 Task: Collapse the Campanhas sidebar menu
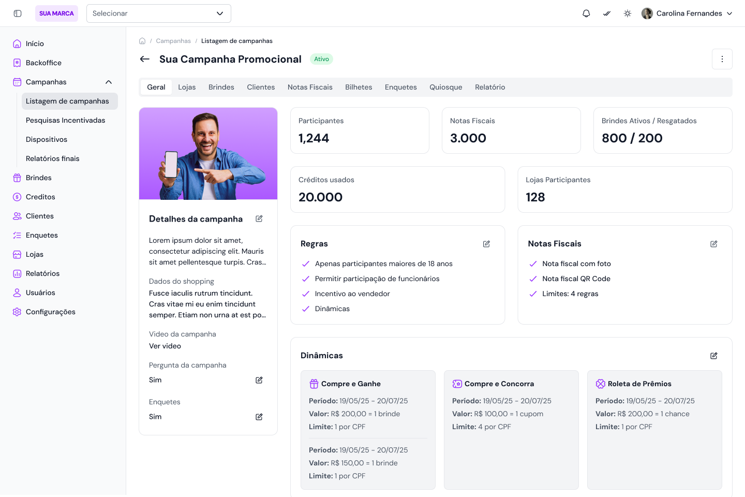109,82
